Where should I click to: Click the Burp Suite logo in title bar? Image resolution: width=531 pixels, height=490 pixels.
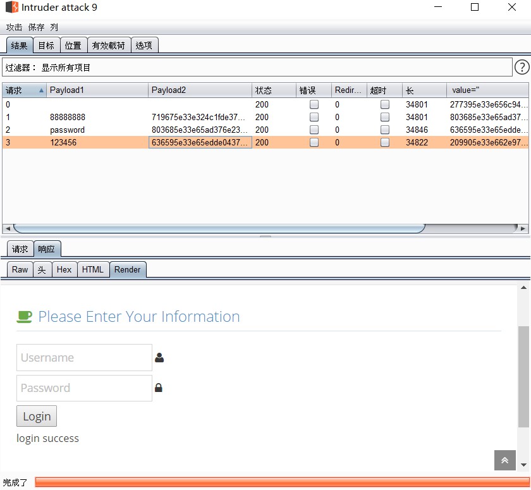(x=12, y=7)
